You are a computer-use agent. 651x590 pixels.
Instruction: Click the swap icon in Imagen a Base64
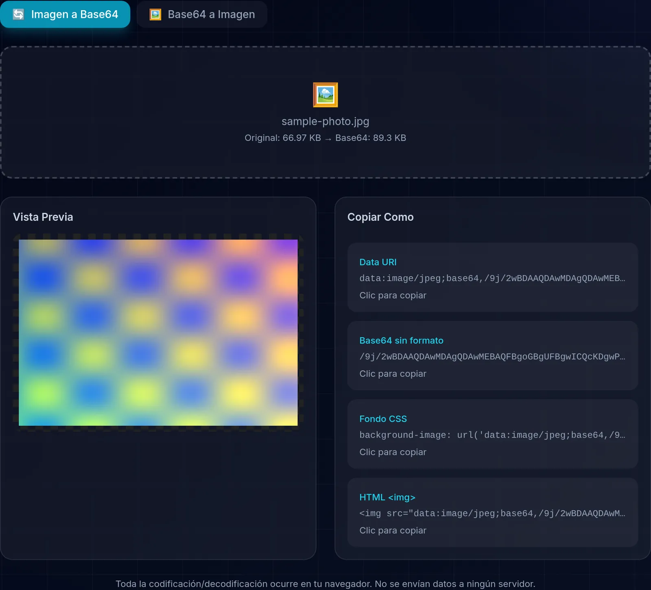point(19,14)
